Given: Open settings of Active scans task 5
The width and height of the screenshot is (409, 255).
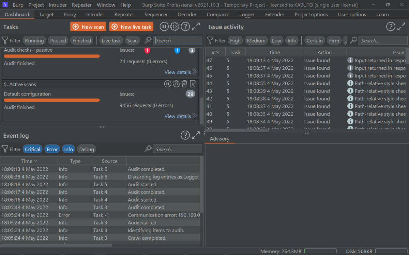Looking at the screenshot, I should [x=176, y=84].
